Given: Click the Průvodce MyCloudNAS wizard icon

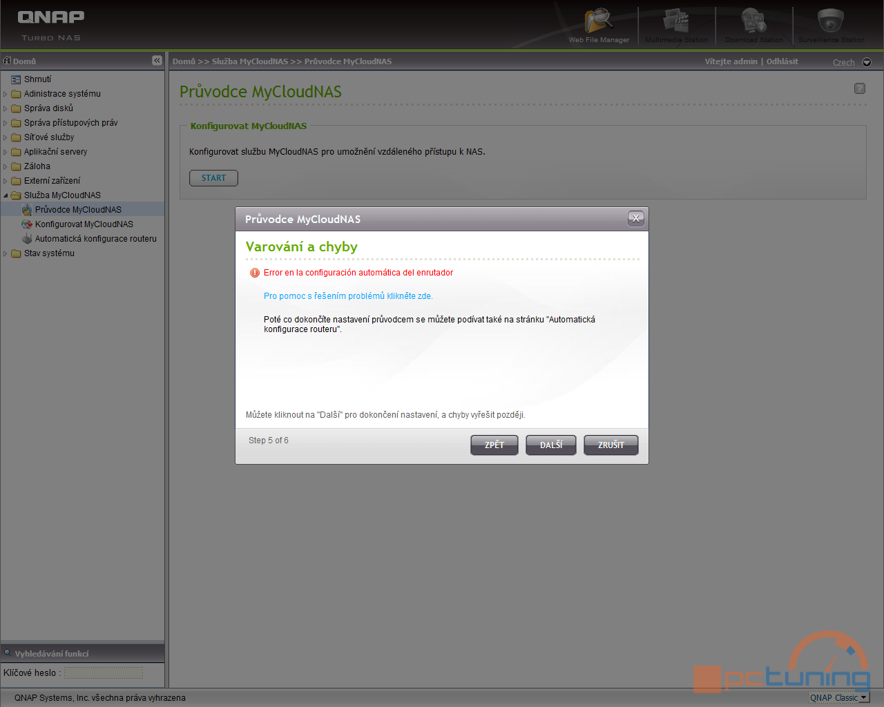Looking at the screenshot, I should click(x=27, y=210).
